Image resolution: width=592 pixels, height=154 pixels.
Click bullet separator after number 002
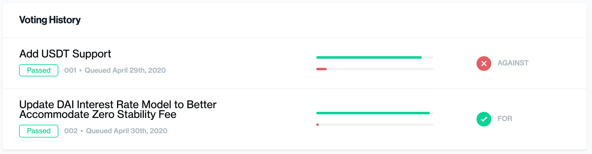click(82, 131)
